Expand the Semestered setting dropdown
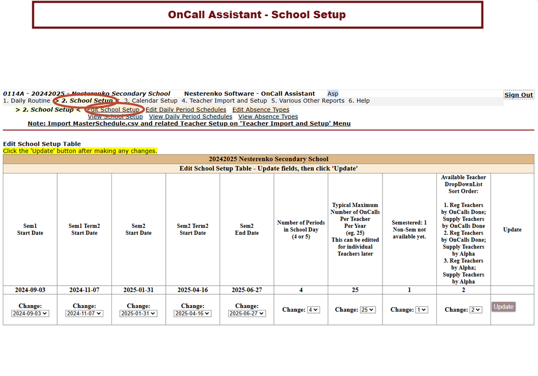 (421, 310)
